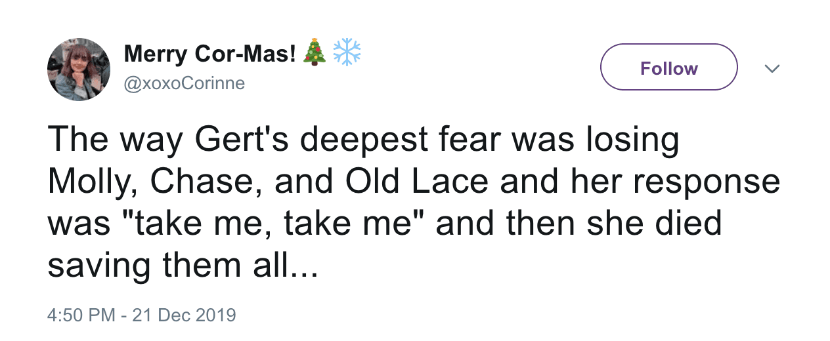Open the profile picture of xoxoCorinne

(79, 69)
